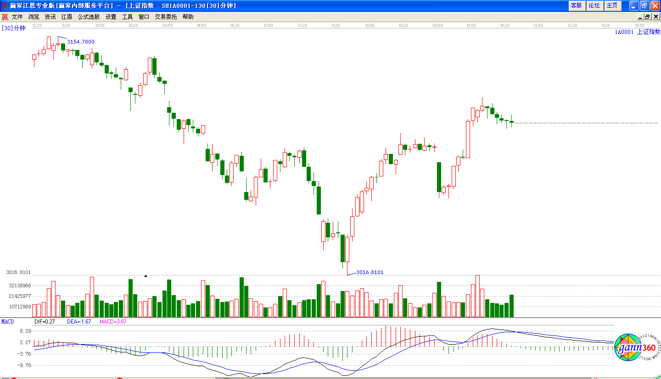Close the main application window

coord(655,5)
